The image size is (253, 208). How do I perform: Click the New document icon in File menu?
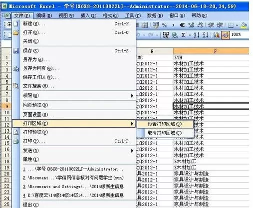pos(16,24)
